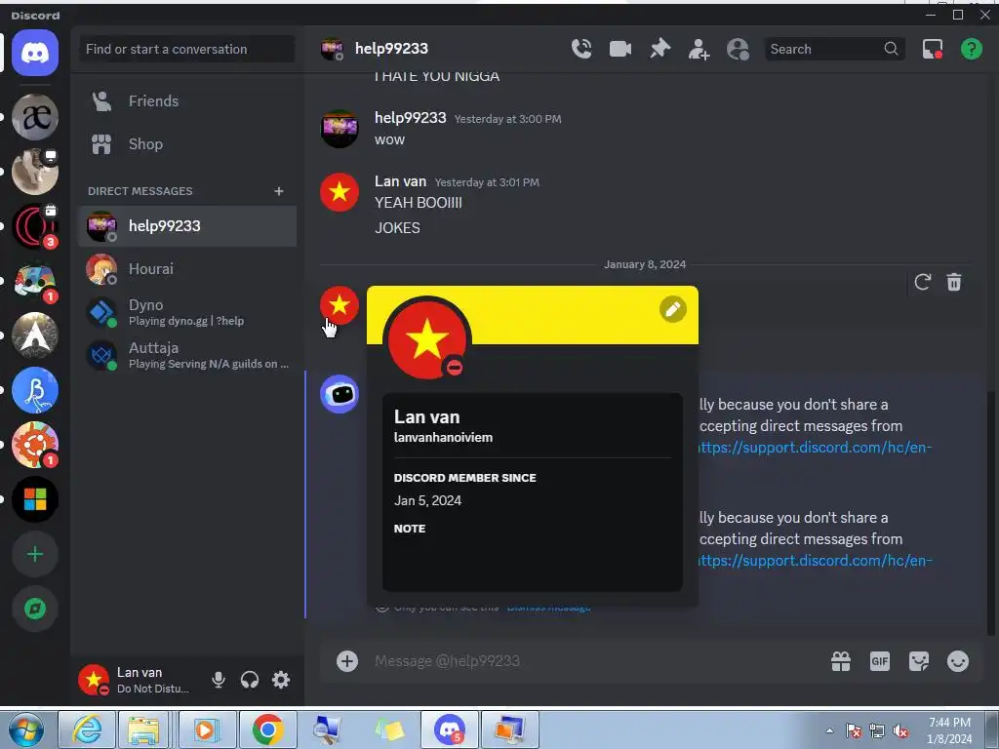Click the support.discord.com link in first message

click(x=816, y=447)
